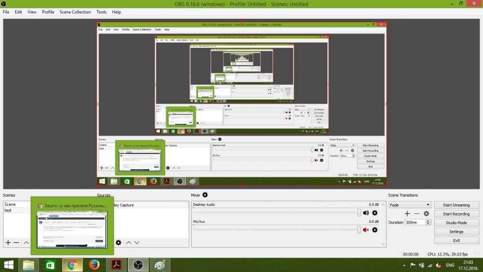Open the Windows Store taskbar icon

50,265
